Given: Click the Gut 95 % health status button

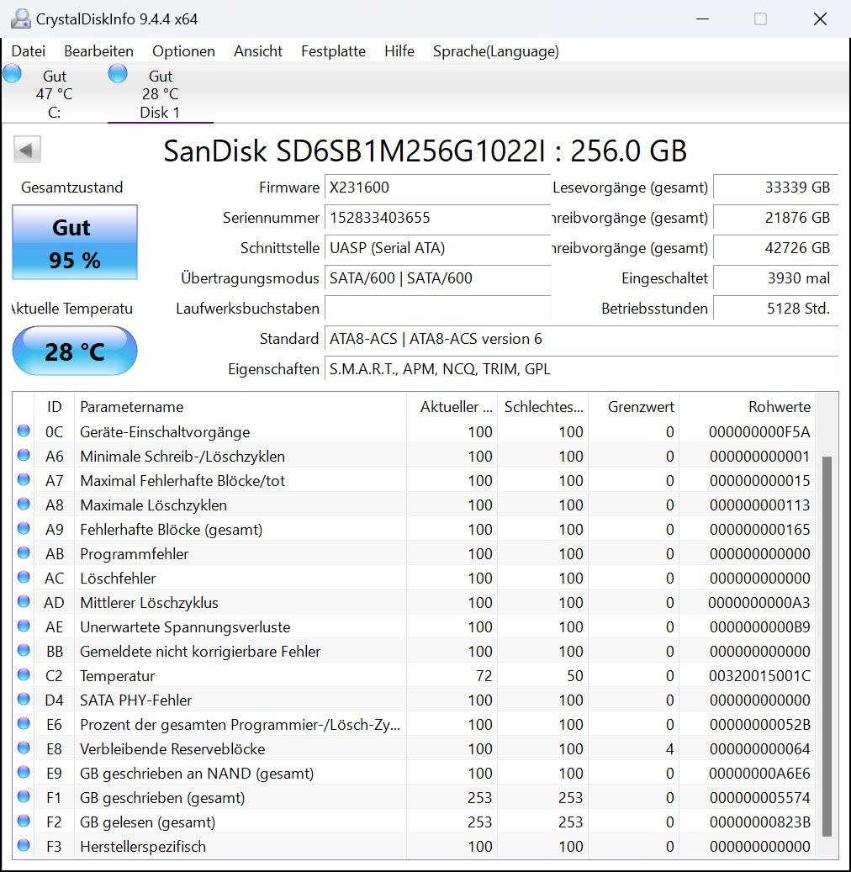Looking at the screenshot, I should (75, 242).
